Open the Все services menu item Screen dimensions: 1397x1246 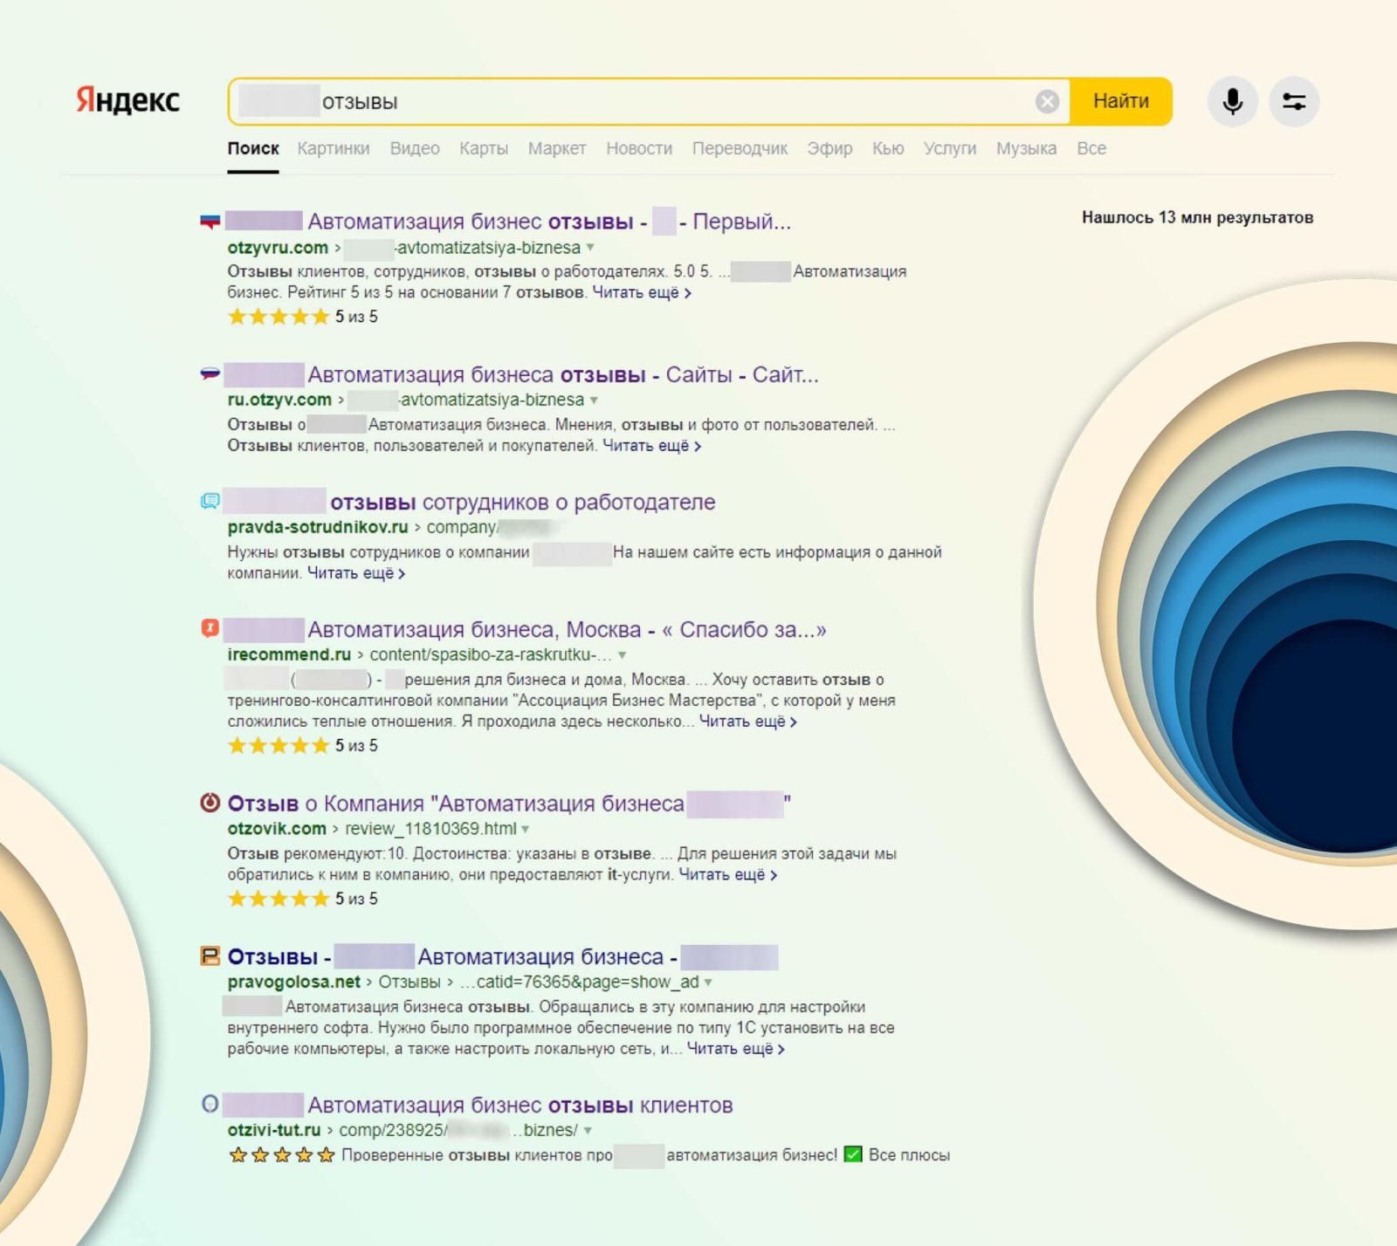(x=1091, y=148)
